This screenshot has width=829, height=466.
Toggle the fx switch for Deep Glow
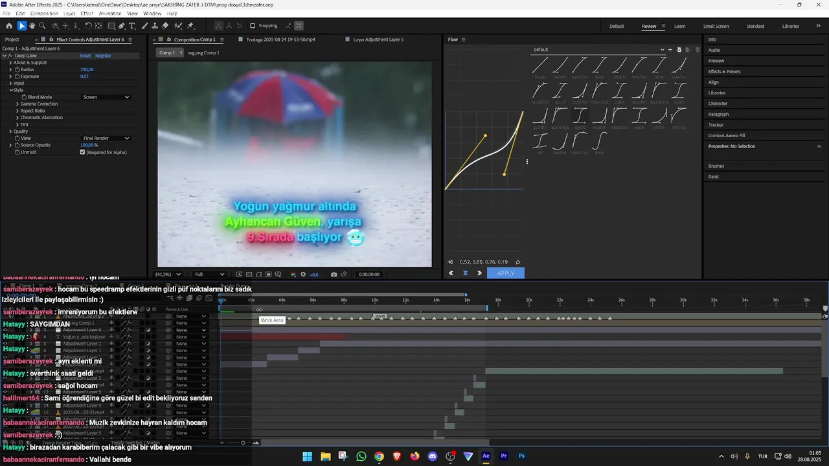[10, 56]
